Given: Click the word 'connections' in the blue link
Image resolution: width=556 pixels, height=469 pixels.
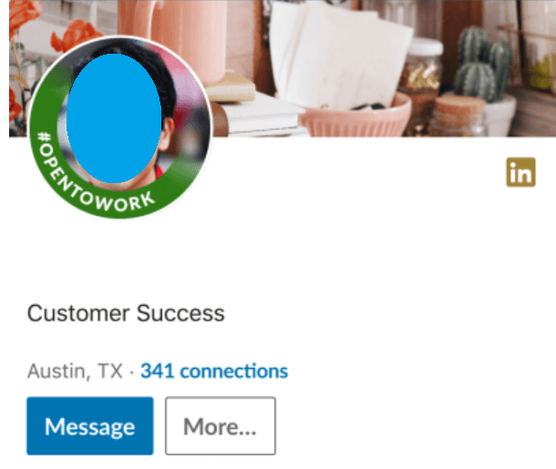Looking at the screenshot, I should pyautogui.click(x=234, y=372).
